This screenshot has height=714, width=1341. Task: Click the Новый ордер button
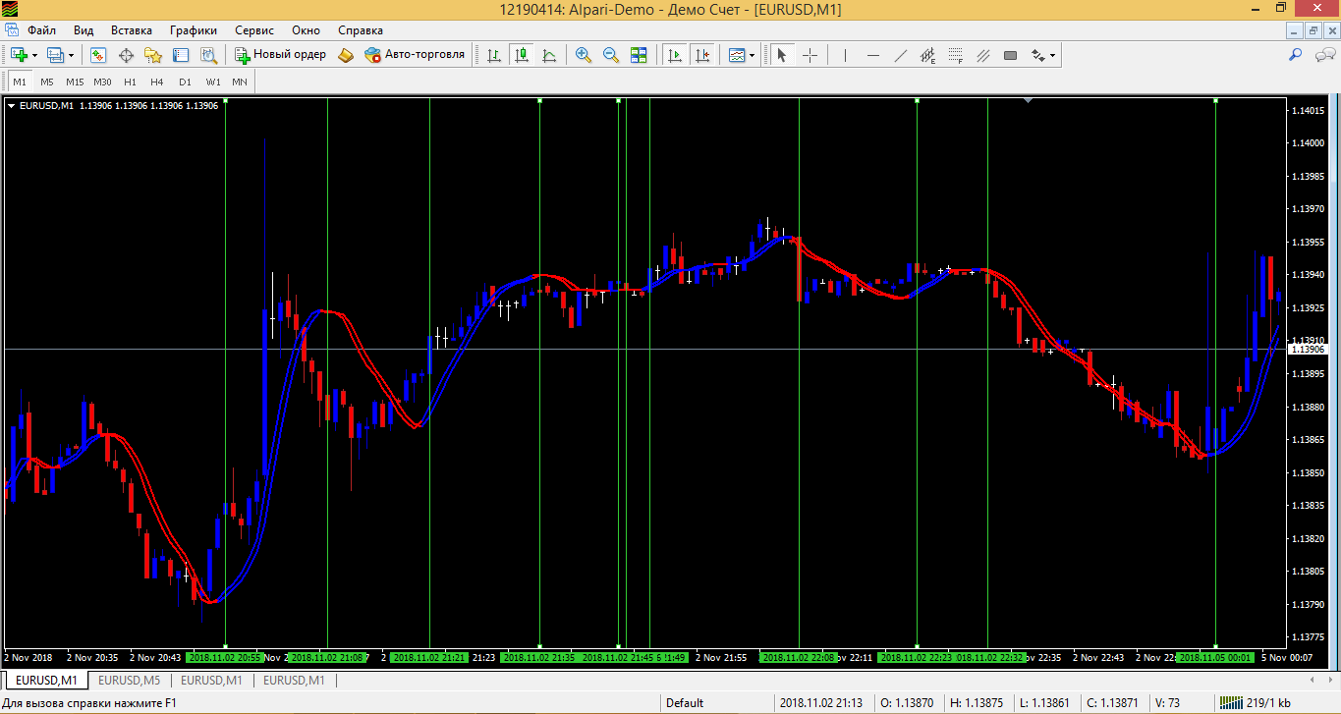click(x=280, y=55)
